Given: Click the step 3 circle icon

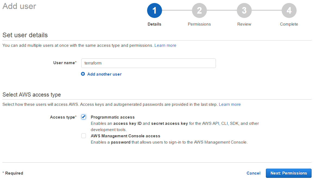Looking at the screenshot, I should (x=244, y=11).
